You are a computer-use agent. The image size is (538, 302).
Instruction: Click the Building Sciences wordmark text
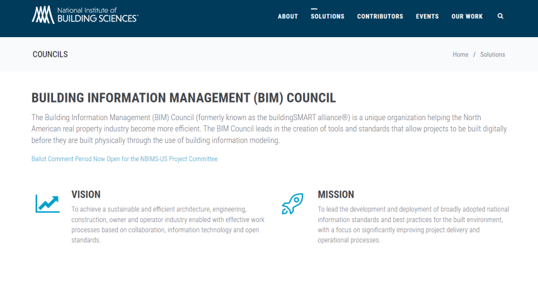(97, 19)
